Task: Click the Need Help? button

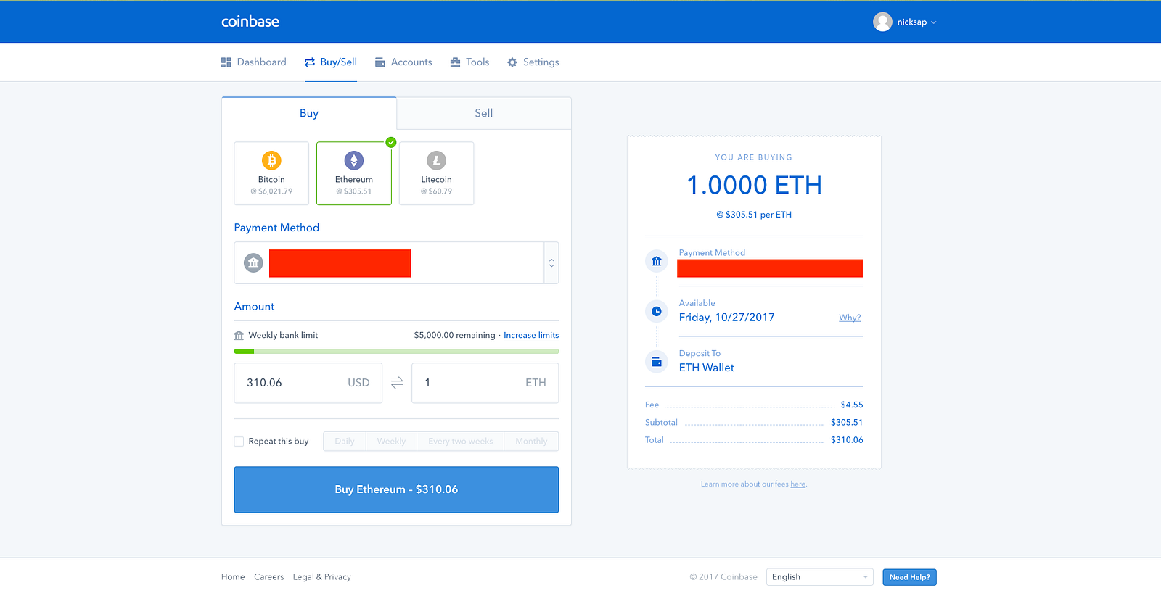Action: click(910, 577)
